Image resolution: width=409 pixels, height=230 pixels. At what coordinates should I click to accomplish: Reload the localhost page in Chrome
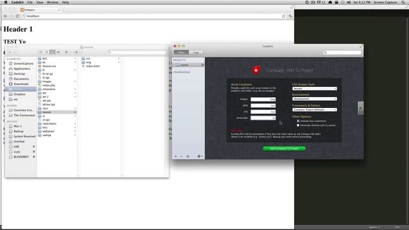tap(17, 16)
